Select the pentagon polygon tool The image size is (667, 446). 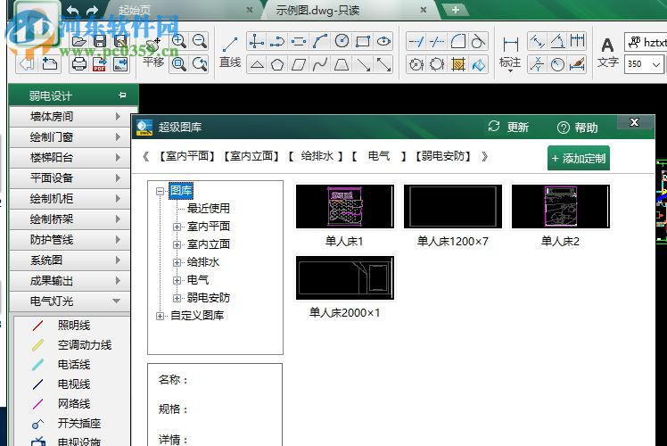277,65
